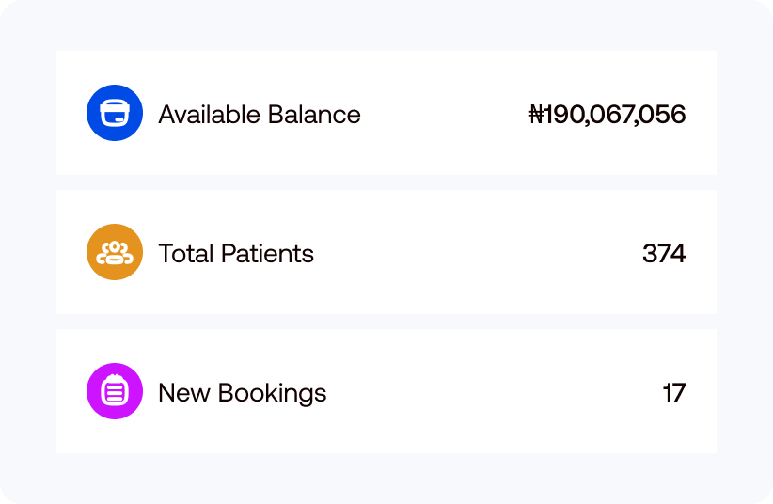Click the white people glyph inside orange circle
The height and width of the screenshot is (504, 773).
coord(115,253)
